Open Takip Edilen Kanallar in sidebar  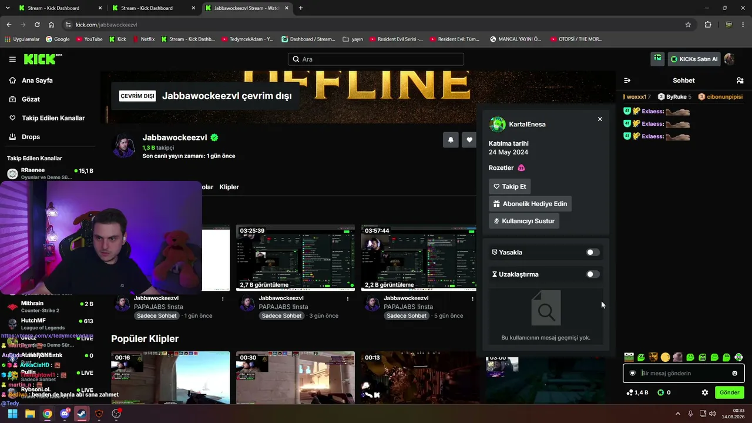(53, 118)
